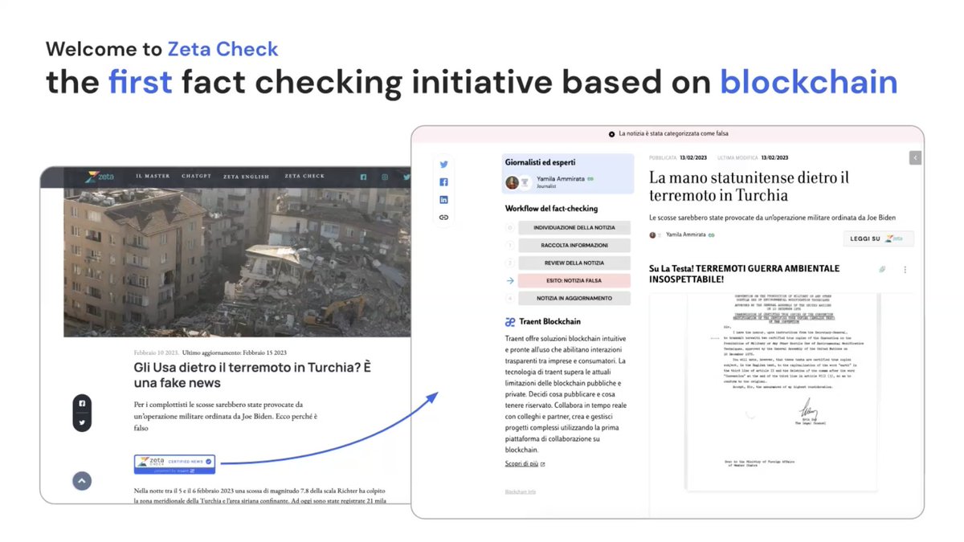
Task: Select the Raccolta informazioni workflow step
Action: click(x=574, y=246)
